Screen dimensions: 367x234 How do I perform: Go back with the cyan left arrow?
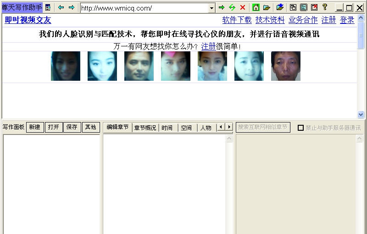click(x=61, y=7)
